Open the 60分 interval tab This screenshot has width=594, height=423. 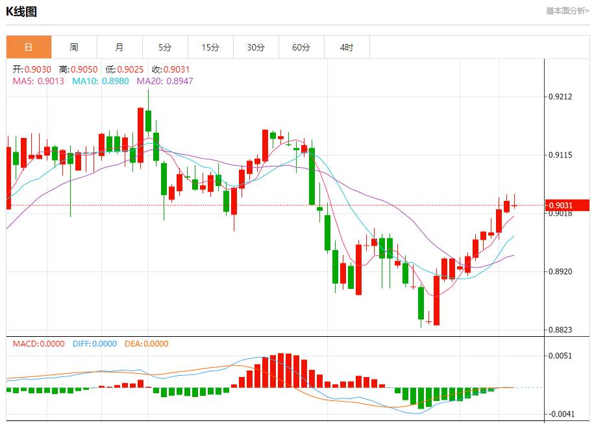pyautogui.click(x=302, y=47)
